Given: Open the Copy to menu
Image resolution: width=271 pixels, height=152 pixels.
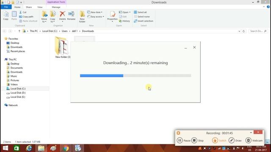Looking at the screenshot, I should [53, 17].
